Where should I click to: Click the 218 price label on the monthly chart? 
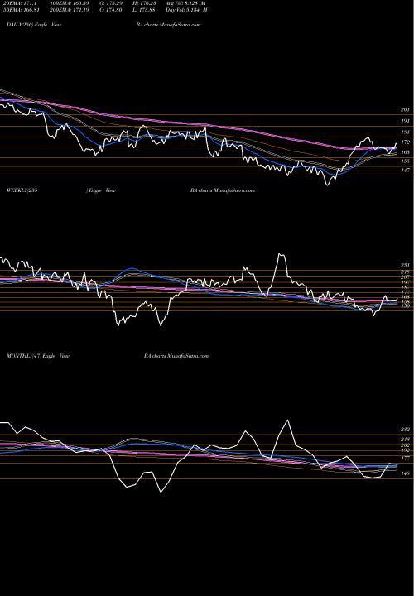[405, 440]
